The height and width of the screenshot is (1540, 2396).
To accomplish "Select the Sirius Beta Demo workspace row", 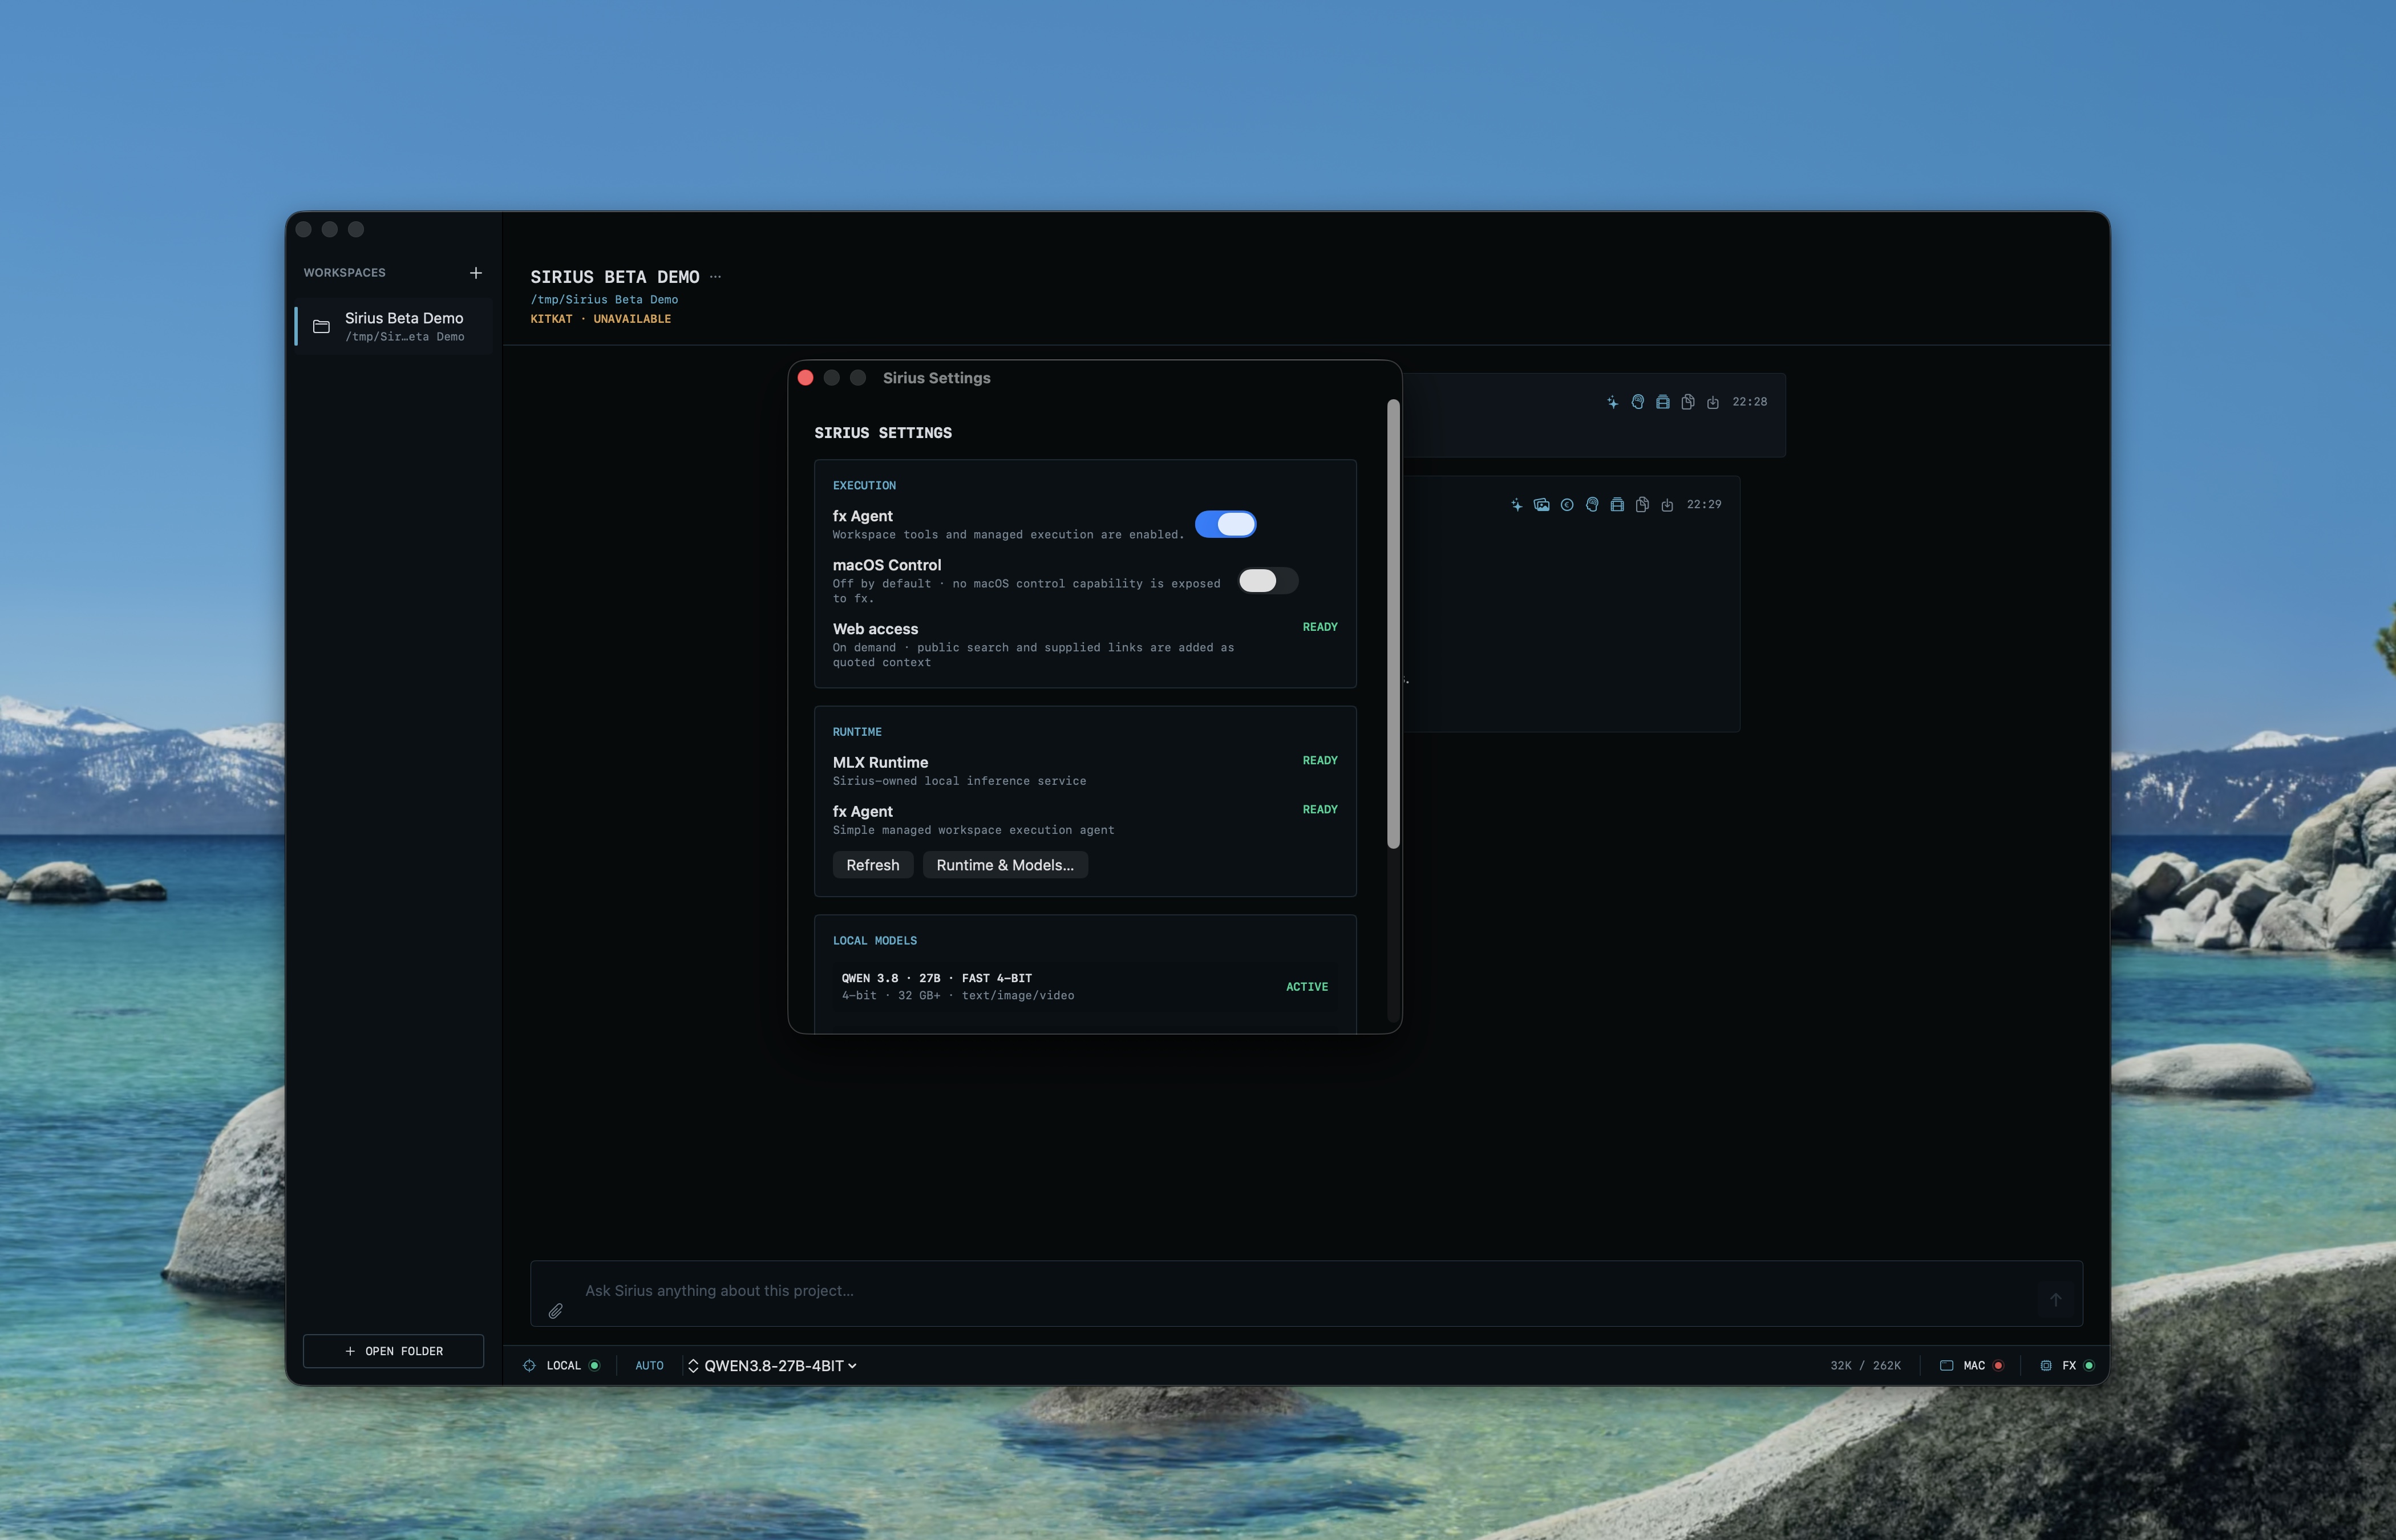I will point(394,326).
